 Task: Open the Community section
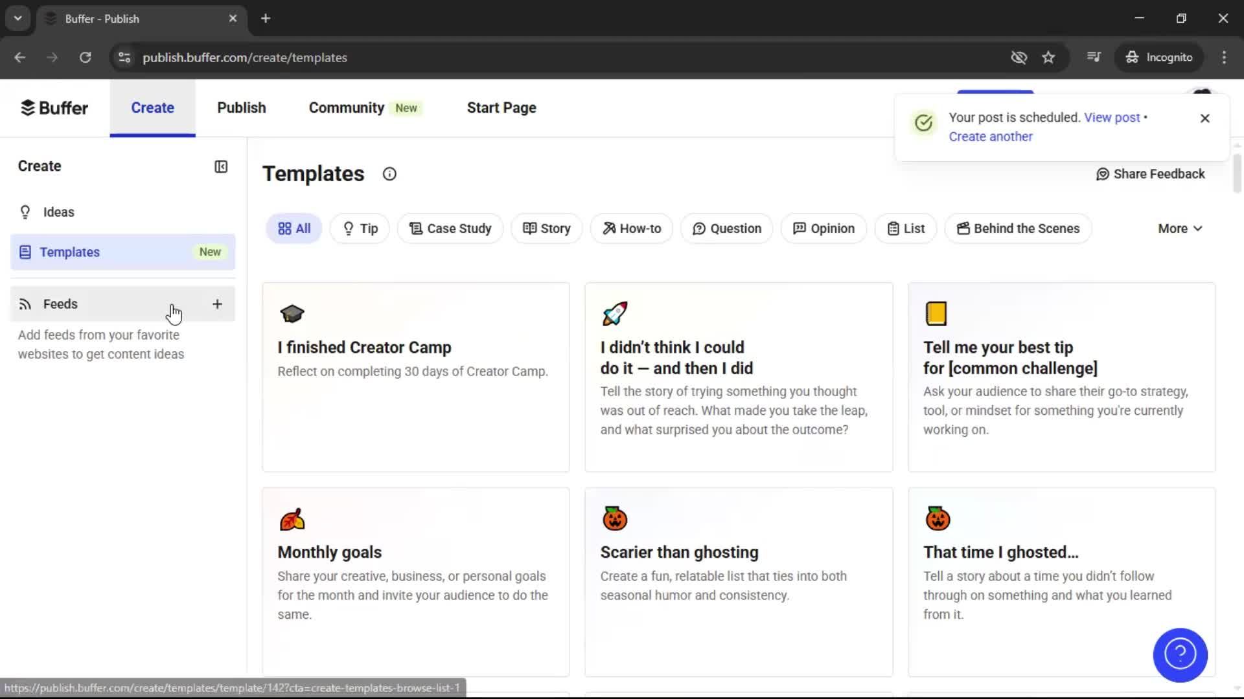pos(345,107)
